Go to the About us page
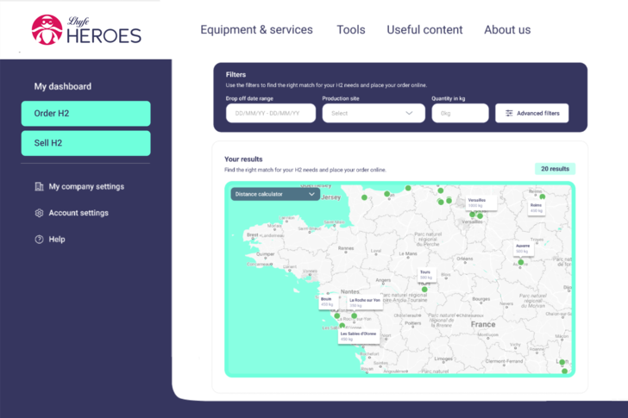The height and width of the screenshot is (418, 628). [507, 29]
